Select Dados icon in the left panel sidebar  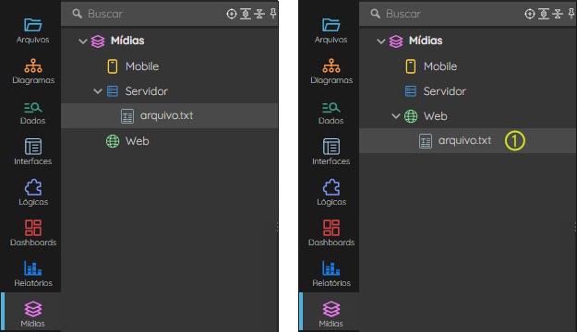[x=32, y=108]
